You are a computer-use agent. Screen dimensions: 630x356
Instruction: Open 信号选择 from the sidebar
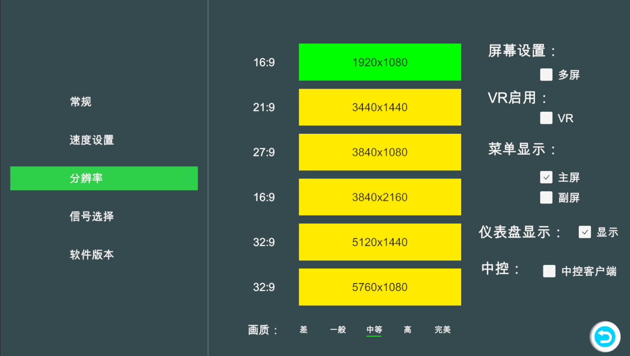click(x=92, y=216)
